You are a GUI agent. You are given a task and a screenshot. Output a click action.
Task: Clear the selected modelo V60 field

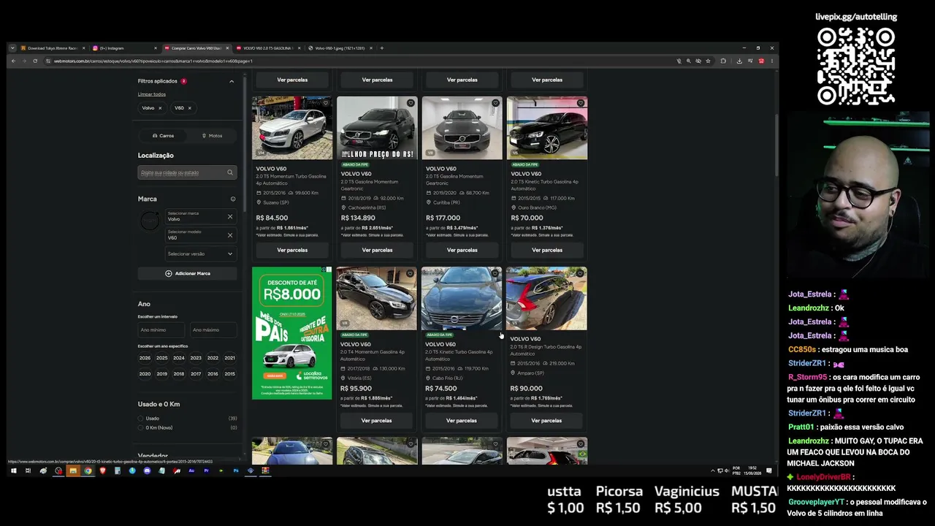click(230, 235)
